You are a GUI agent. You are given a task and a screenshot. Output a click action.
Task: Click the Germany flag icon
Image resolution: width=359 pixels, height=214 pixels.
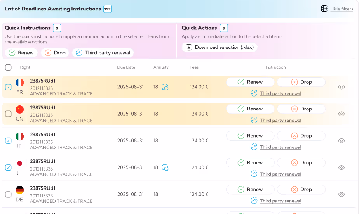[x=20, y=190]
